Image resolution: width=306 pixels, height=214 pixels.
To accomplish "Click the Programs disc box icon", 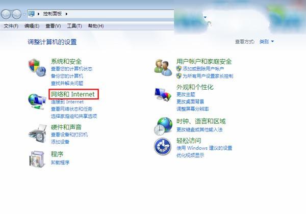I will tap(37, 159).
